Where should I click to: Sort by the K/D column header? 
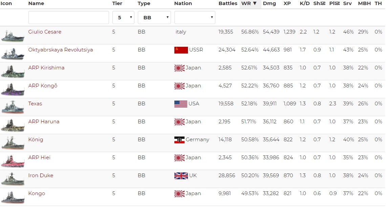(304, 3)
